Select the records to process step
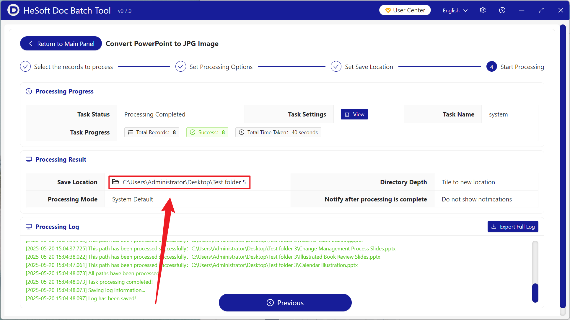Viewport: 570px width, 320px height. pyautogui.click(x=73, y=67)
